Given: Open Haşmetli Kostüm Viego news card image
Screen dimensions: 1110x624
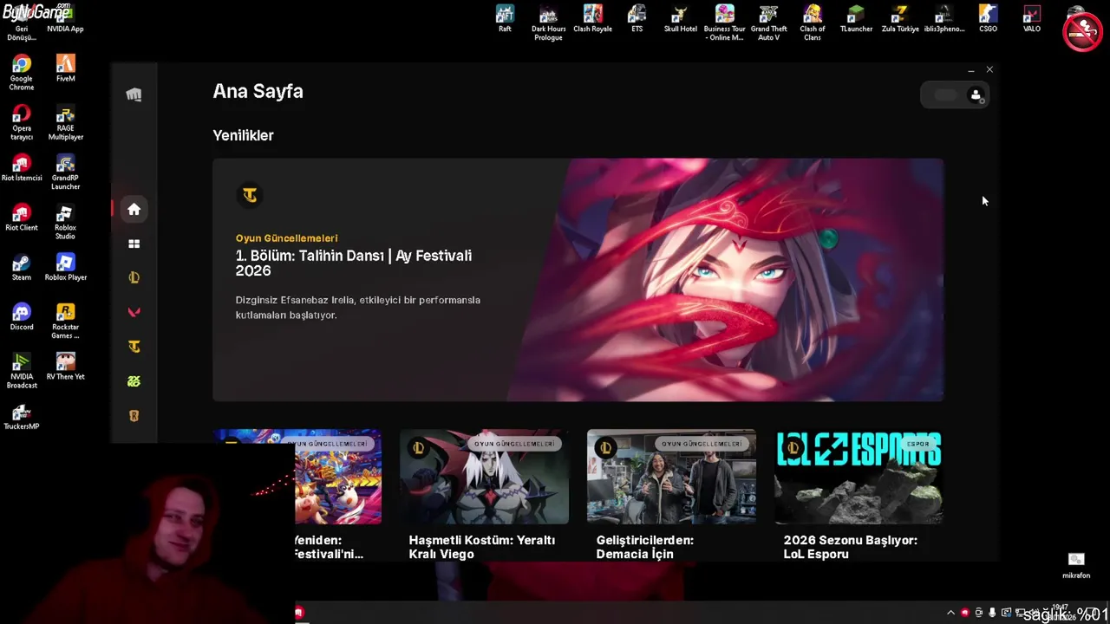Looking at the screenshot, I should pyautogui.click(x=484, y=477).
